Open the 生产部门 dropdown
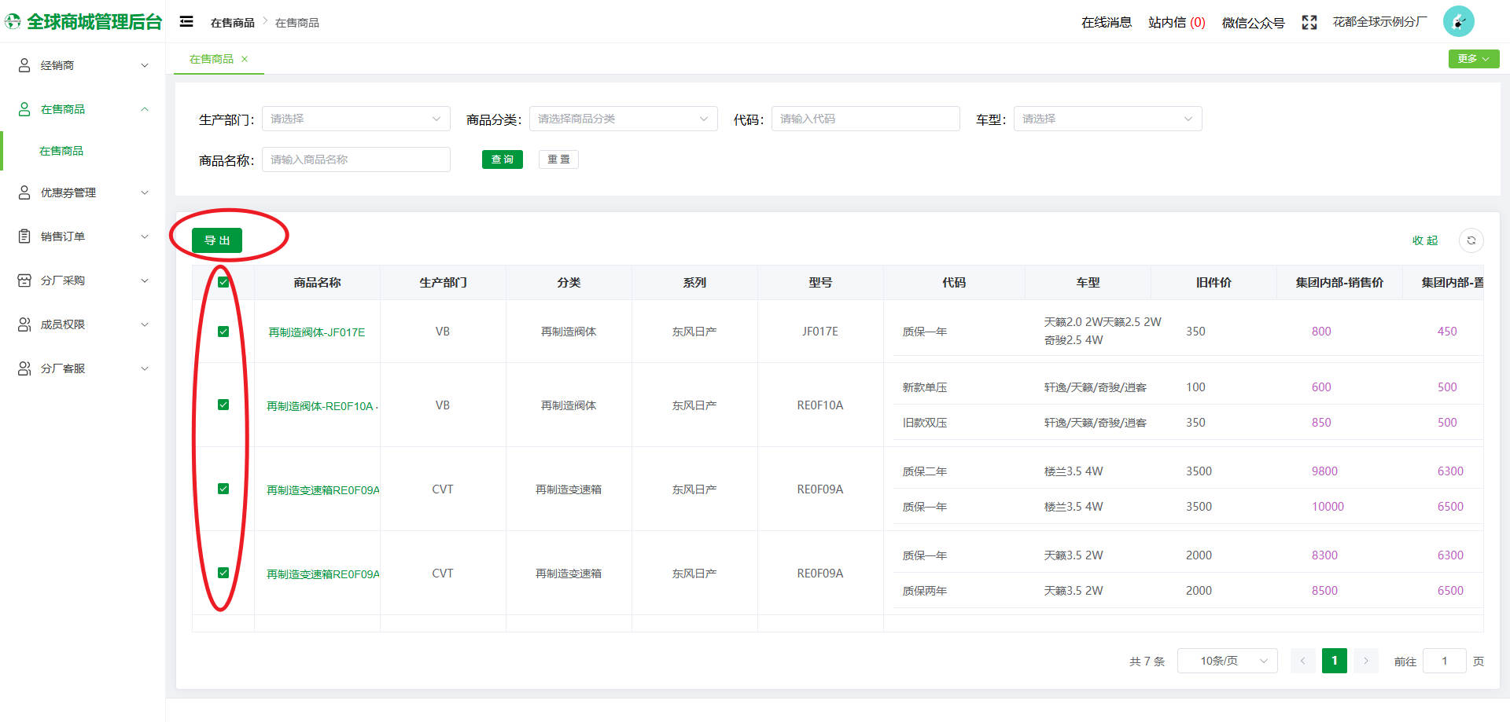 tap(355, 119)
